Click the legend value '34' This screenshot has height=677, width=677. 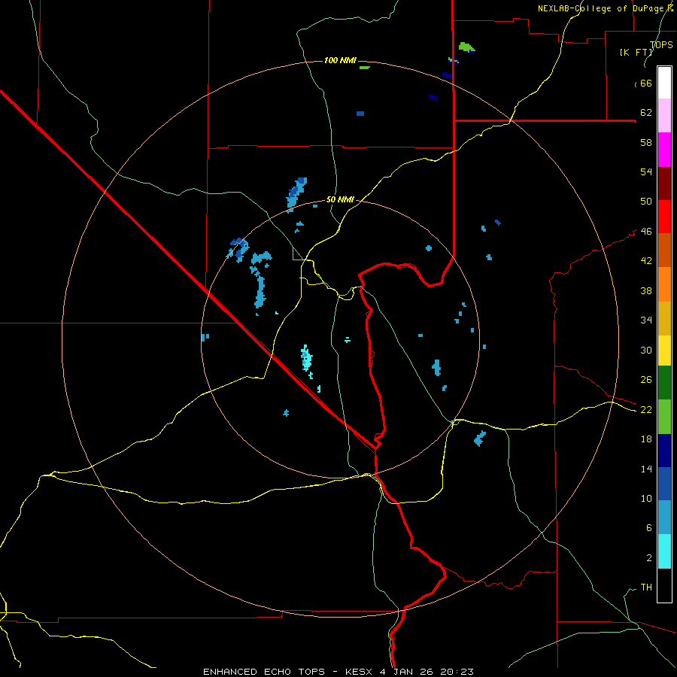[646, 320]
